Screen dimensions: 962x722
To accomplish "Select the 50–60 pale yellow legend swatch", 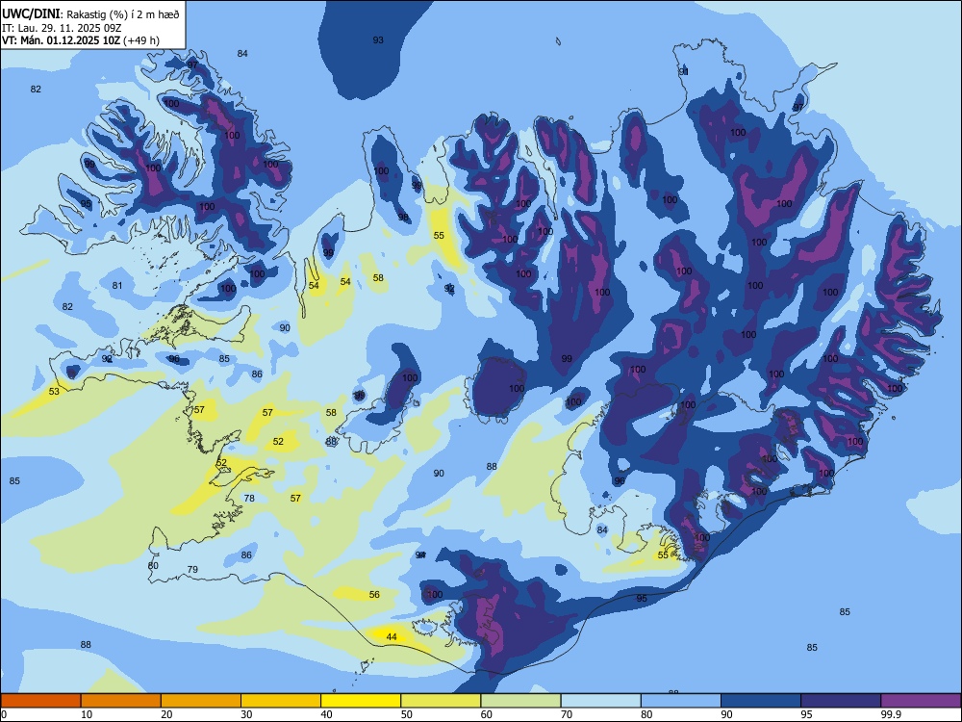I will pyautogui.click(x=441, y=701).
